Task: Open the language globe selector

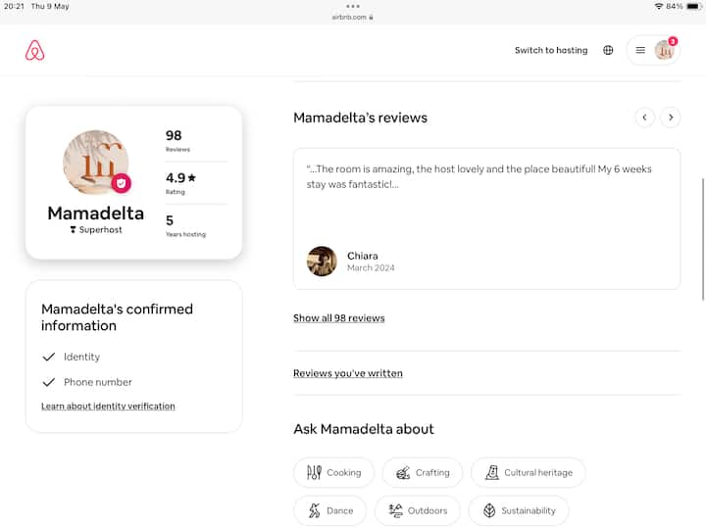Action: [x=608, y=50]
